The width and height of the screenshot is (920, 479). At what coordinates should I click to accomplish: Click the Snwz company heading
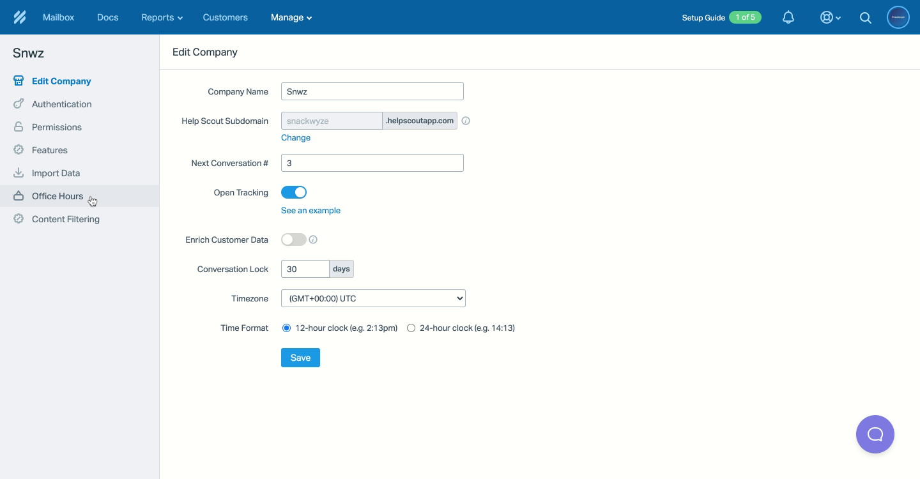click(28, 53)
